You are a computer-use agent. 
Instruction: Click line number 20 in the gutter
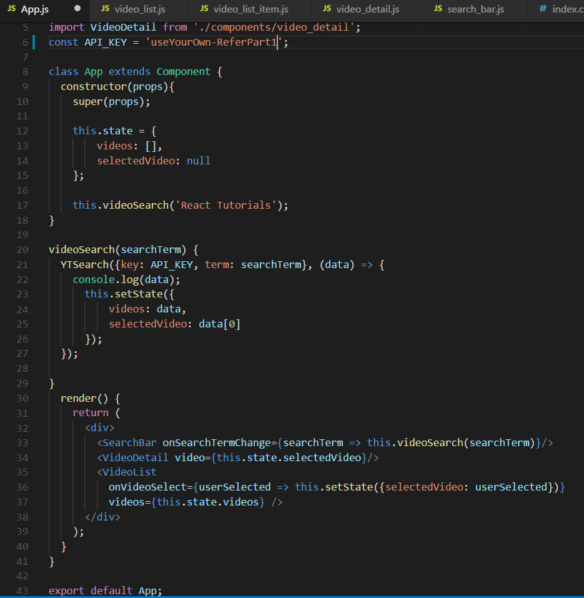click(x=22, y=250)
